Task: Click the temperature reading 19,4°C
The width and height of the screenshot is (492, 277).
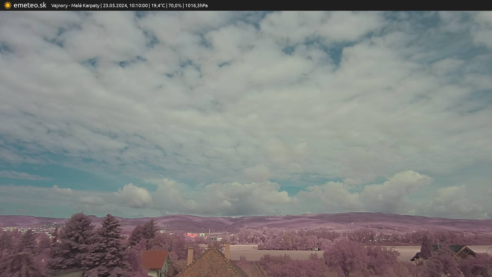Action: (x=158, y=5)
